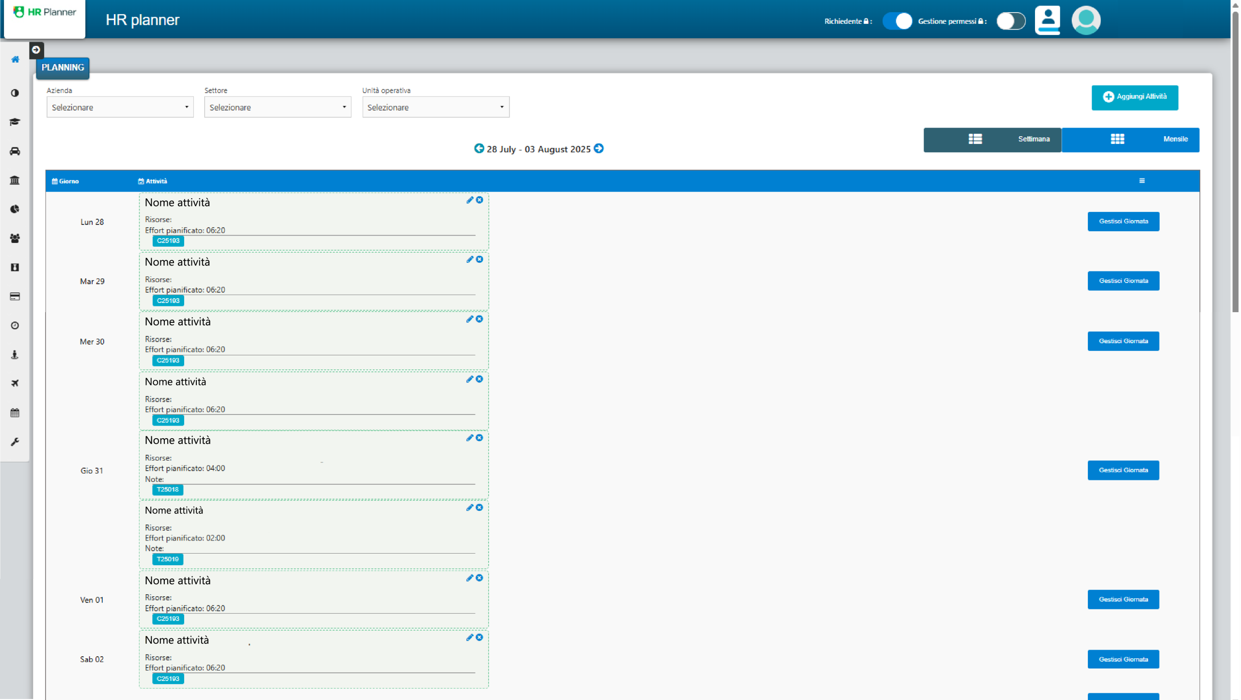Click Gestisci Giornata for Gio 31
The width and height of the screenshot is (1241, 700).
[x=1123, y=470]
